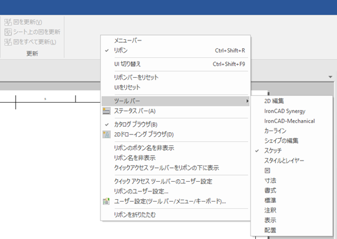
Task: Enable the スタイルとレイヤー toolbar
Action: tap(292, 161)
